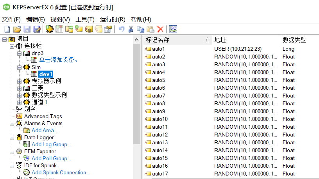This screenshot has height=179, width=319.
Task: Open the 工具(T) menu
Action: [85, 19]
